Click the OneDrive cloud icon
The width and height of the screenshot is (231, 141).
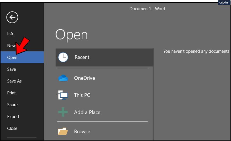click(x=63, y=78)
